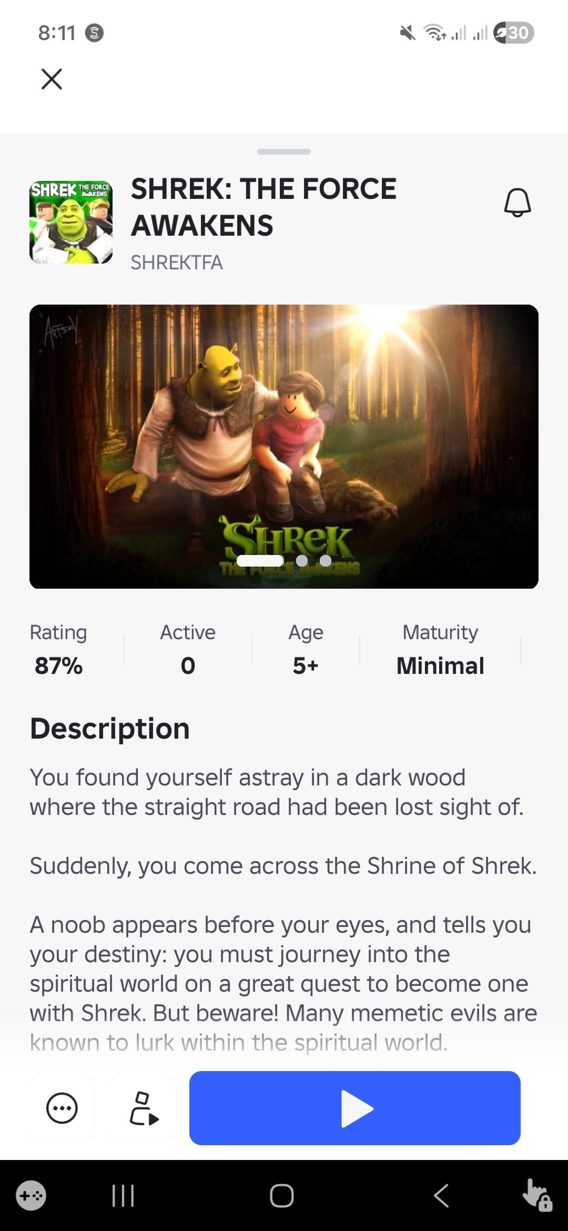Open Android recent apps button

124,1196
